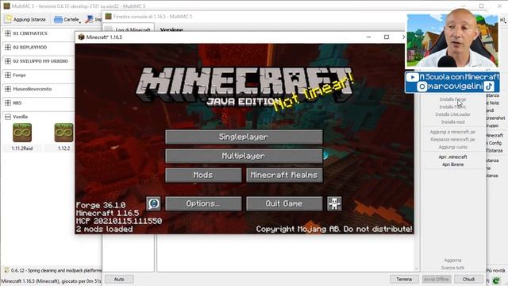Click Termina to stop the instance
Image resolution: width=508 pixels, height=286 pixels.
click(404, 279)
